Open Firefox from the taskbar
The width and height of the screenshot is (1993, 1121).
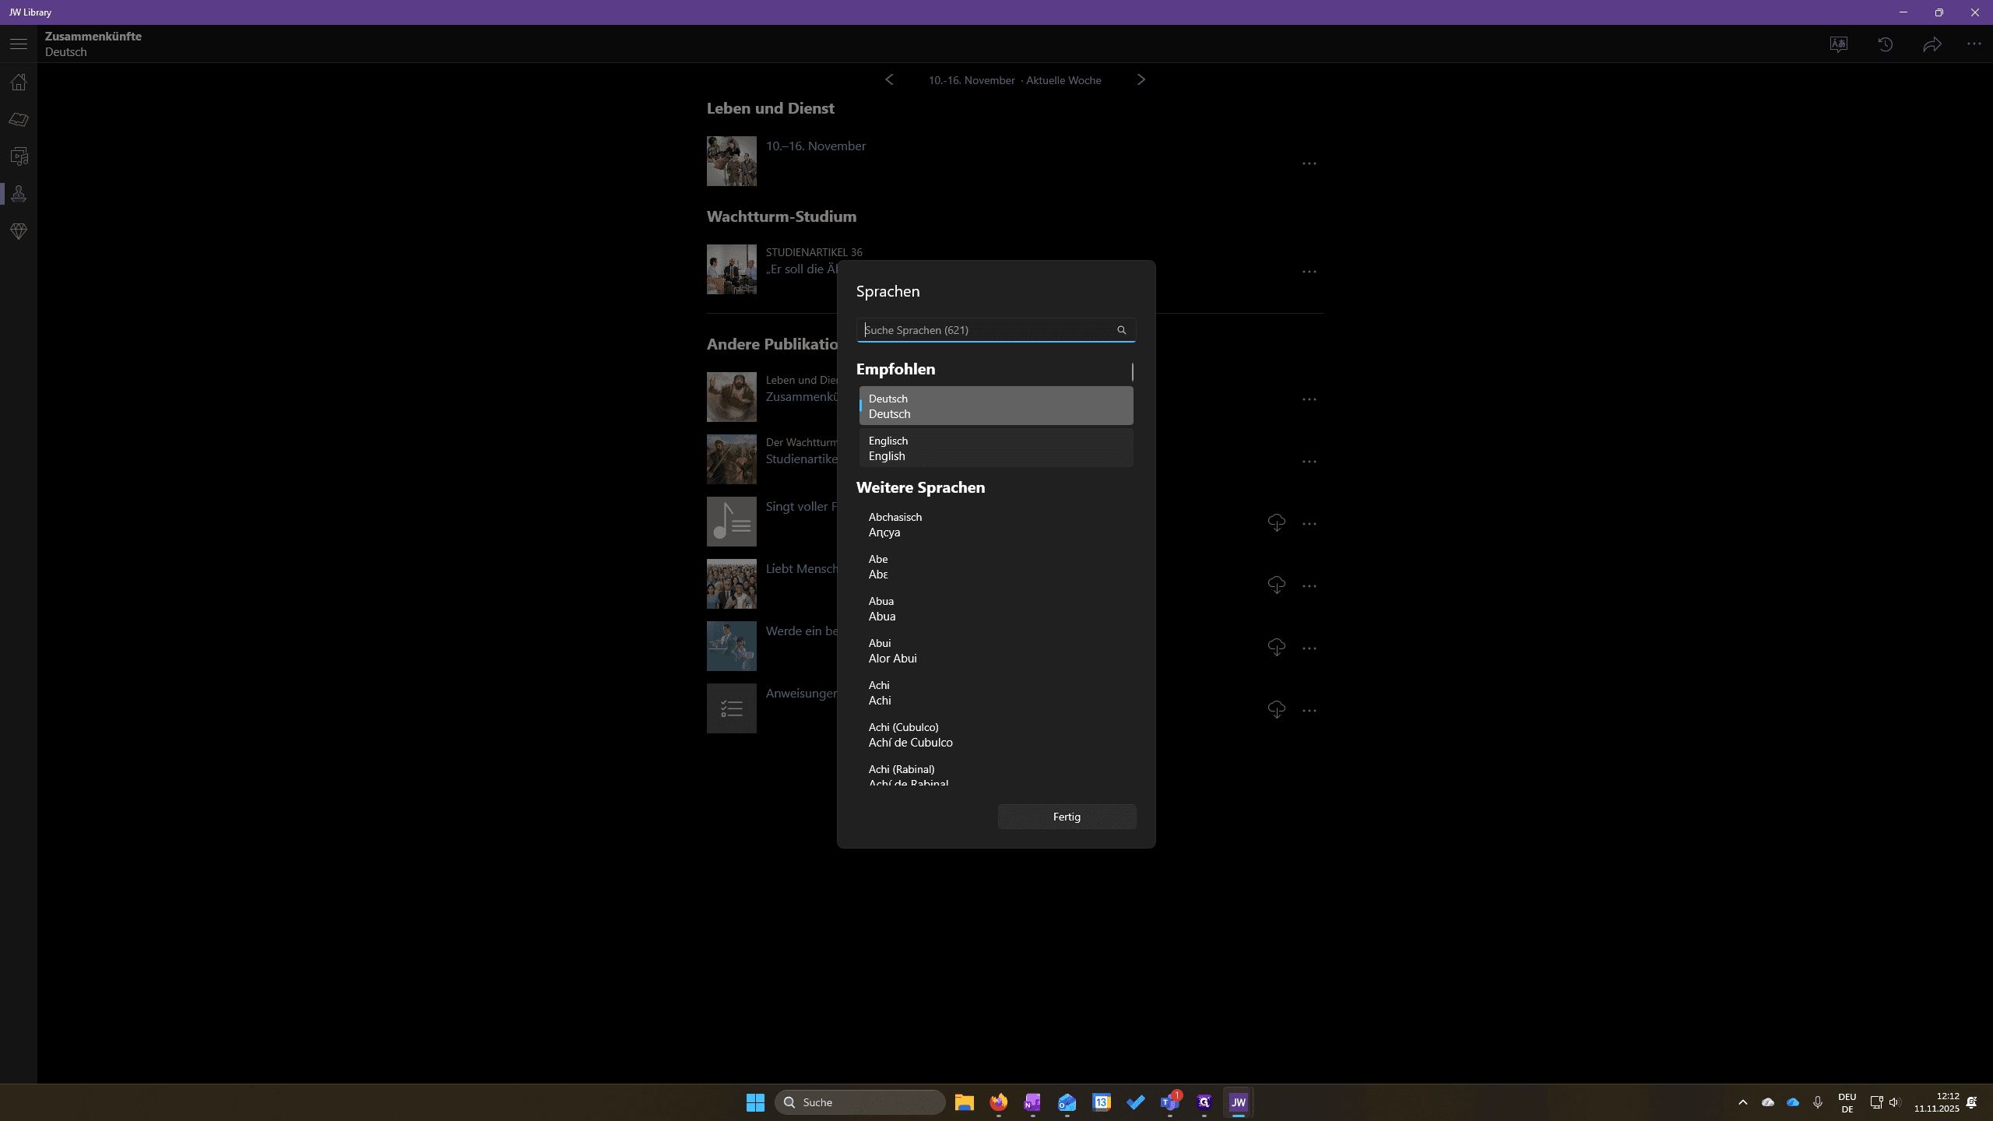[x=999, y=1102]
